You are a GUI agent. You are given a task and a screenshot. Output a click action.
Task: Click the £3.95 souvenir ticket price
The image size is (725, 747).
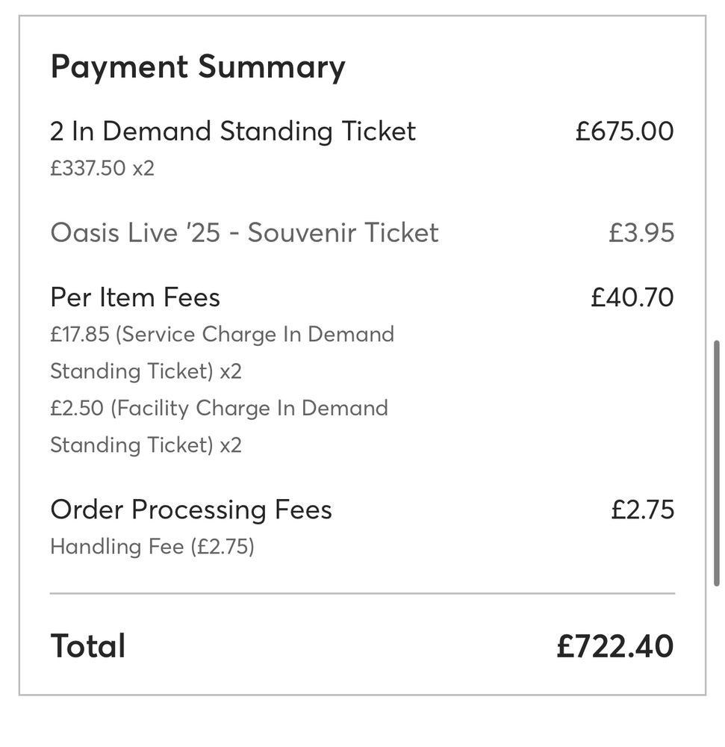641,233
